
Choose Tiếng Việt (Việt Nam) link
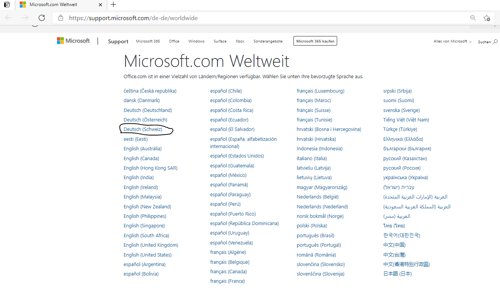(406, 120)
